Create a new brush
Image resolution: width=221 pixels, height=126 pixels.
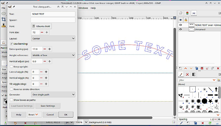[188, 123]
